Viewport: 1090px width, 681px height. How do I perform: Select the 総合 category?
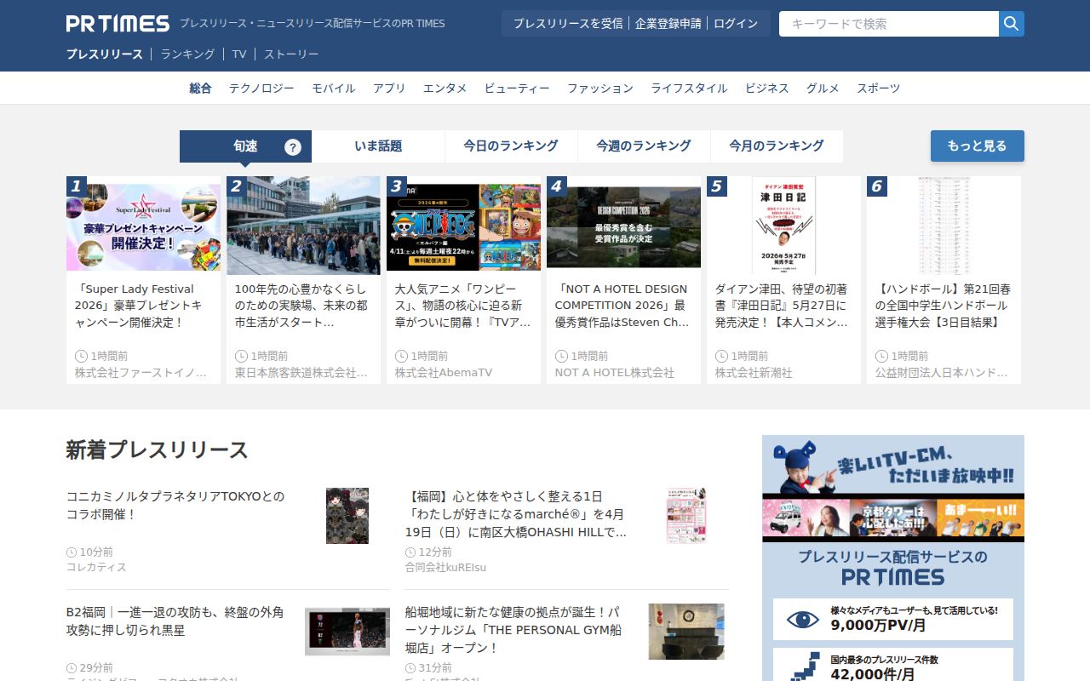pos(200,89)
